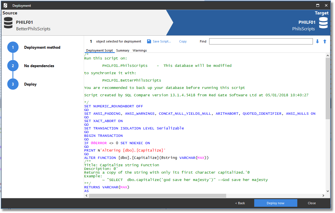Go to step 1 circle
Image resolution: width=335 pixels, height=213 pixels.
[13, 47]
